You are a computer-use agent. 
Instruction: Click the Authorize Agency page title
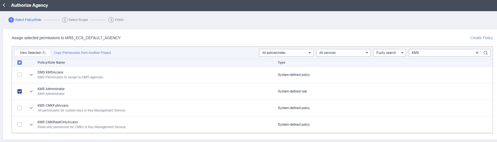coord(29,5)
